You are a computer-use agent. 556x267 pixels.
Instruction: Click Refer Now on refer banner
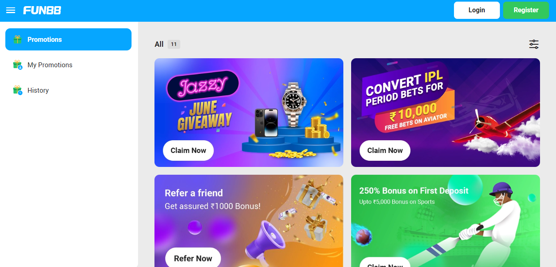pos(193,258)
